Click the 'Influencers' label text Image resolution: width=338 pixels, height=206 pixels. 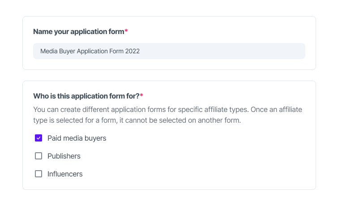coord(65,174)
